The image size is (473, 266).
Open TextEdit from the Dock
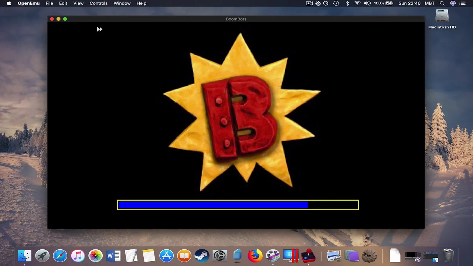point(131,255)
